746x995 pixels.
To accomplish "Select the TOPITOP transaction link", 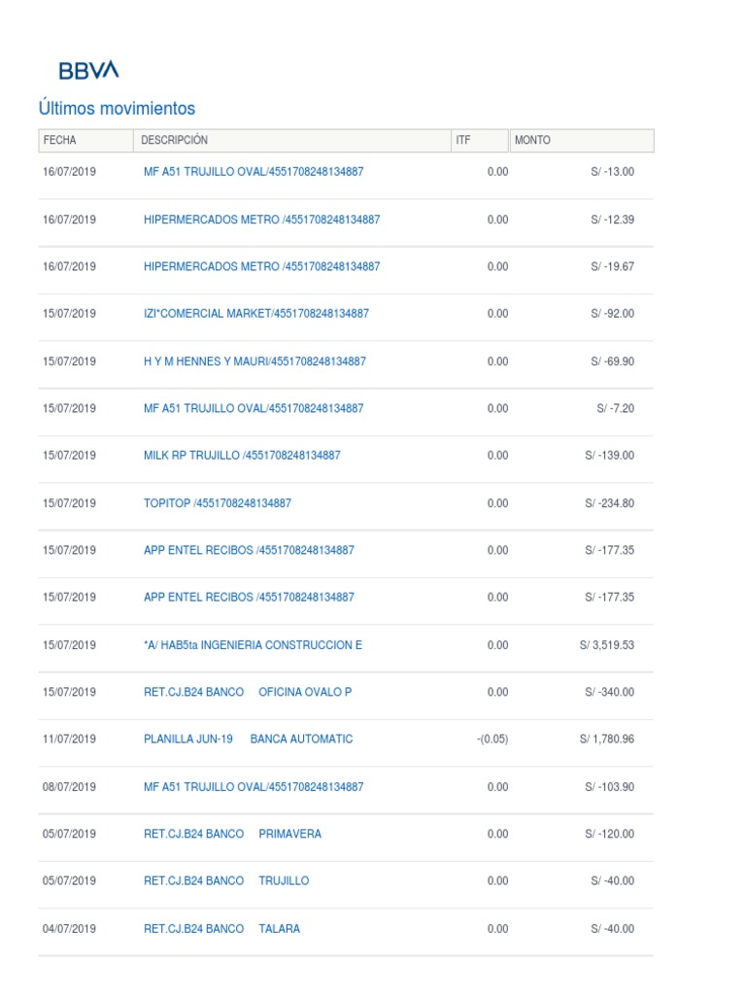I will (218, 503).
